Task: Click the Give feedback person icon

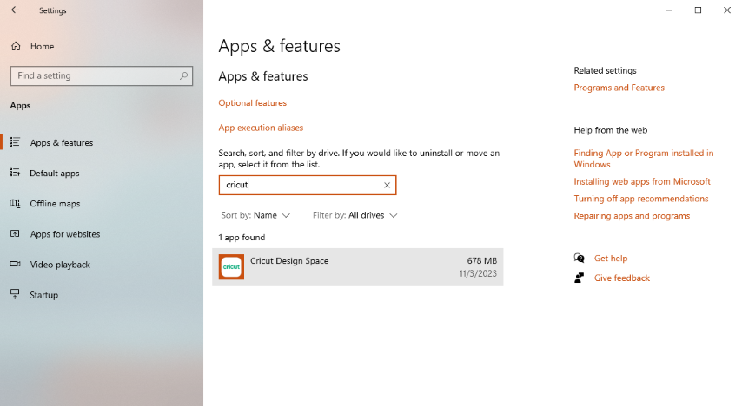Action: pos(580,278)
